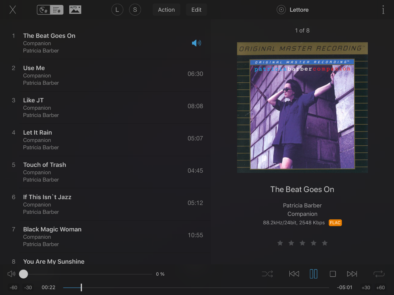Toggle repeat mode
Image resolution: width=394 pixels, height=295 pixels.
[x=379, y=274]
